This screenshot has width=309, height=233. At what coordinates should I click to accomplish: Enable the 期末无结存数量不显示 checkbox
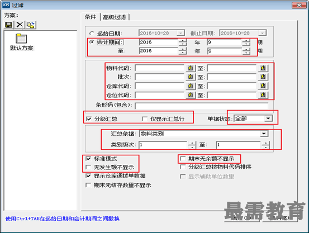click(x=88, y=185)
